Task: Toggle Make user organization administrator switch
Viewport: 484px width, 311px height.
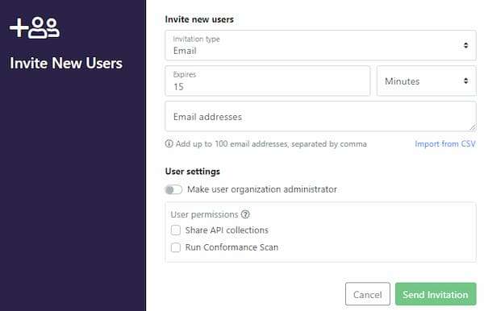Action: 173,189
